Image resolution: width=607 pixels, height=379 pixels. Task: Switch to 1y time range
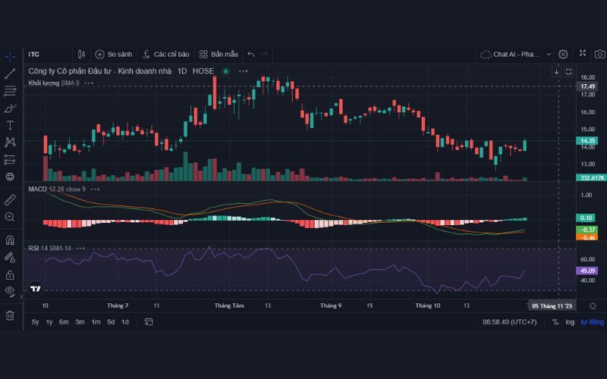pos(49,322)
